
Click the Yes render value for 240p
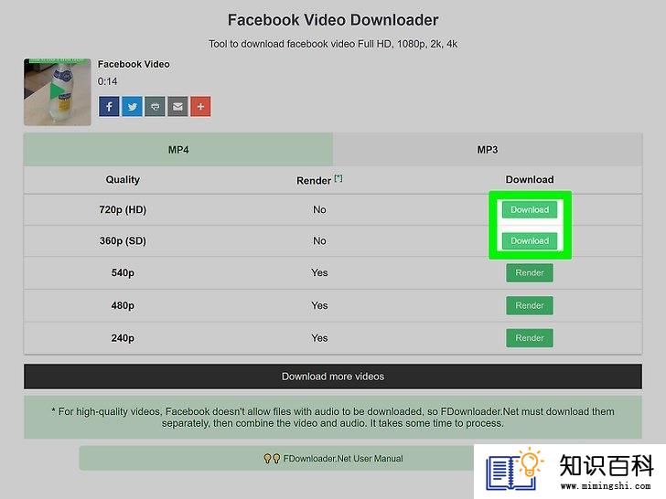click(319, 338)
